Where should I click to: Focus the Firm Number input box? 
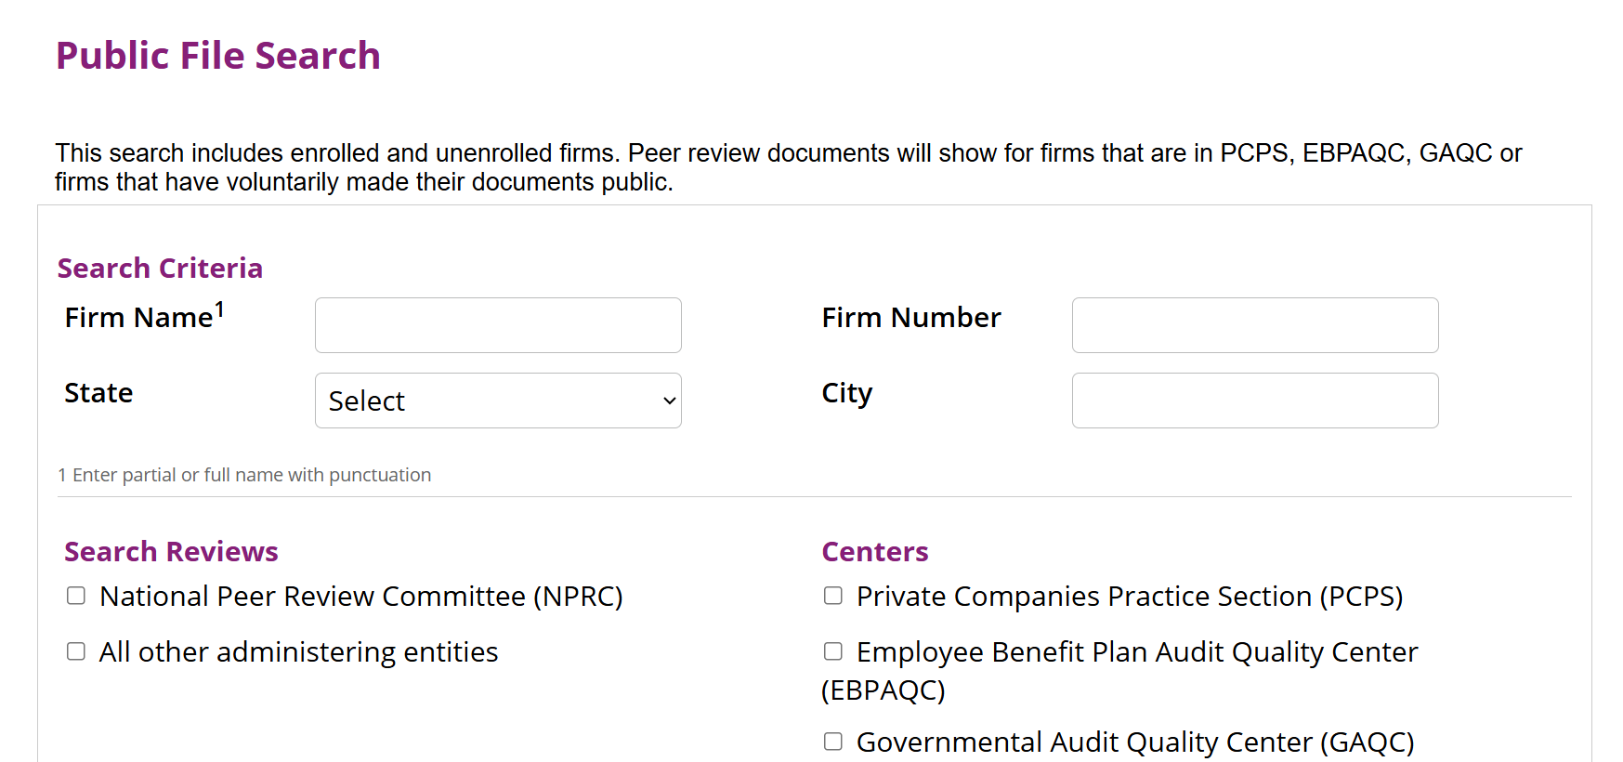click(x=1255, y=325)
